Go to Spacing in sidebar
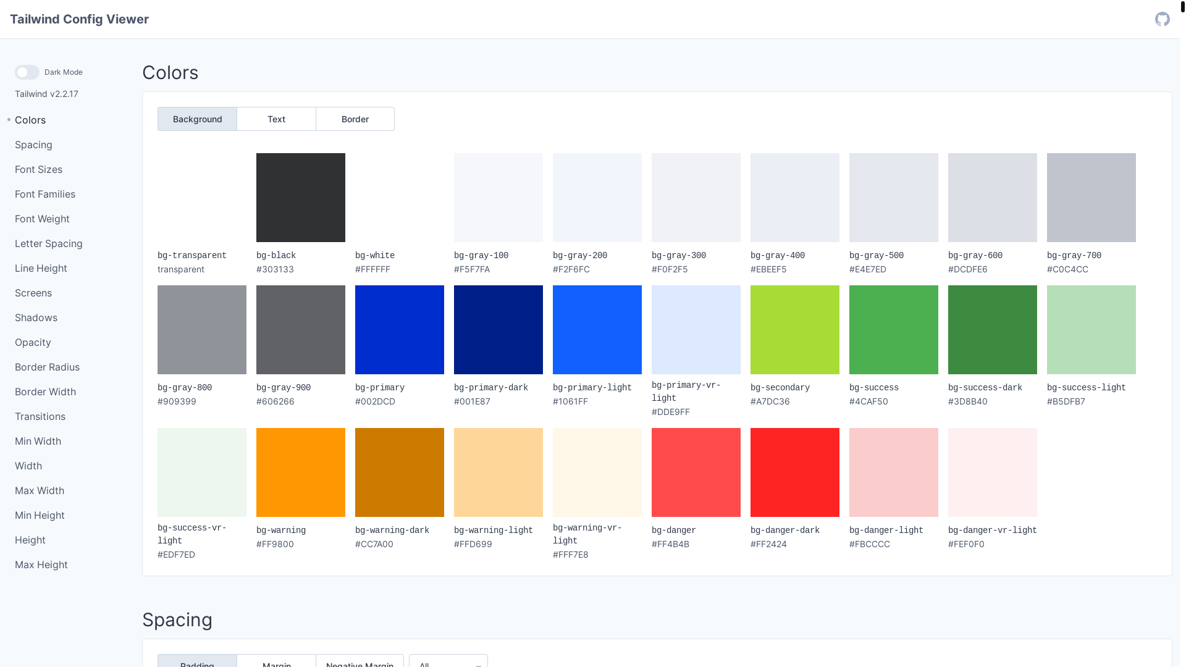 point(33,145)
